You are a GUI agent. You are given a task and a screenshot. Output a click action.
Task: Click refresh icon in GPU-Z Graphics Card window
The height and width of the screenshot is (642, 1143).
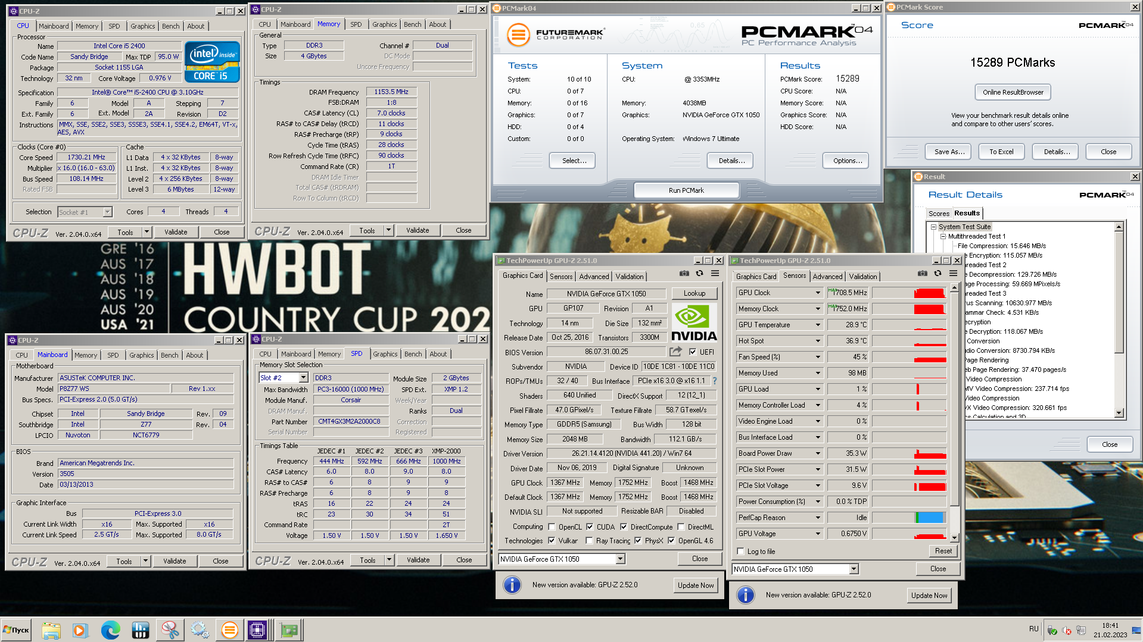click(700, 274)
